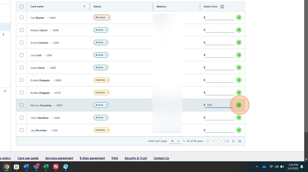Viewport: 308px width, 172px height.
Task: Open taskbar clock showing 2:40 PM
Action: click(x=293, y=167)
